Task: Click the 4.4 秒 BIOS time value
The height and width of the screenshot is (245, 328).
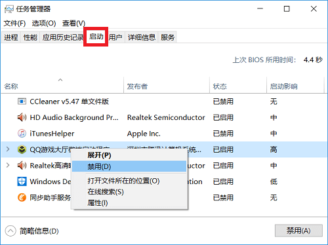Action: pyautogui.click(x=313, y=60)
